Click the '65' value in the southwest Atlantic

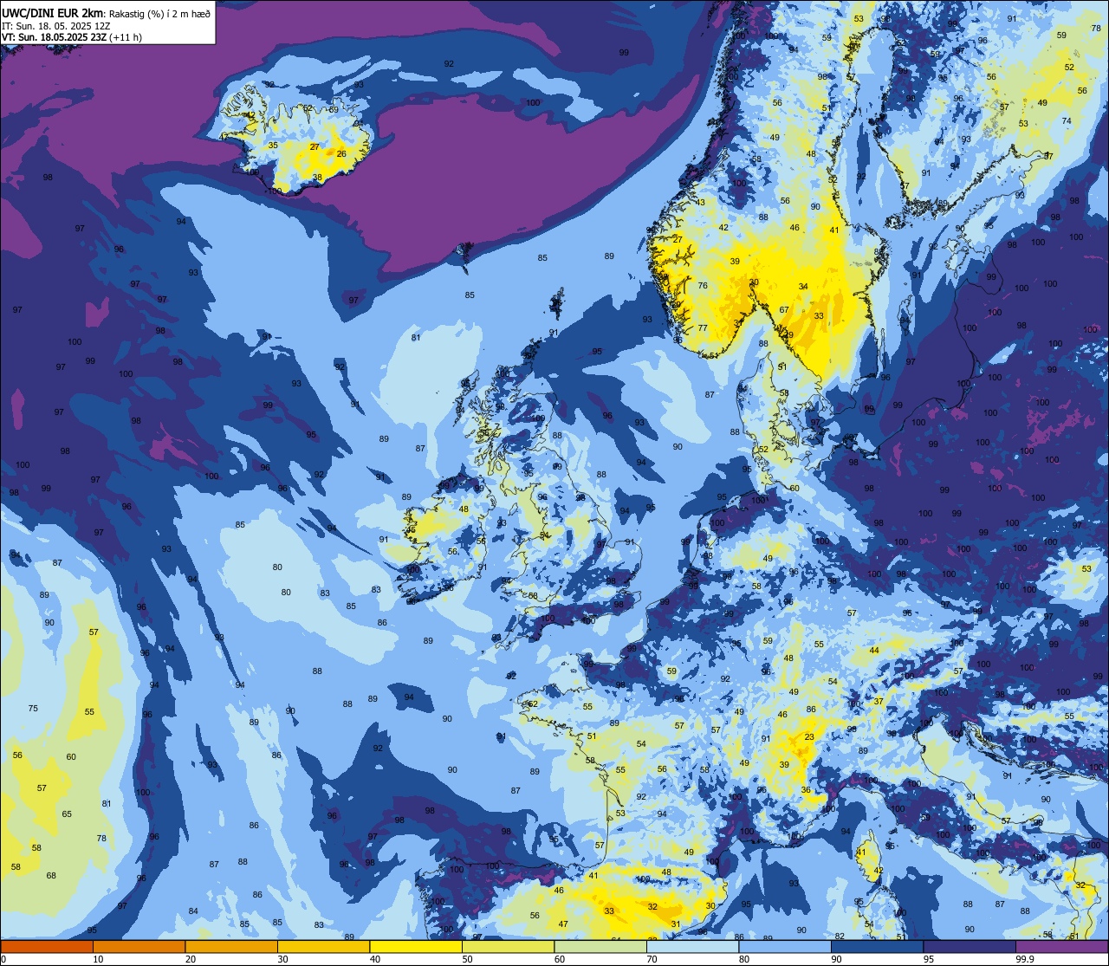67,814
